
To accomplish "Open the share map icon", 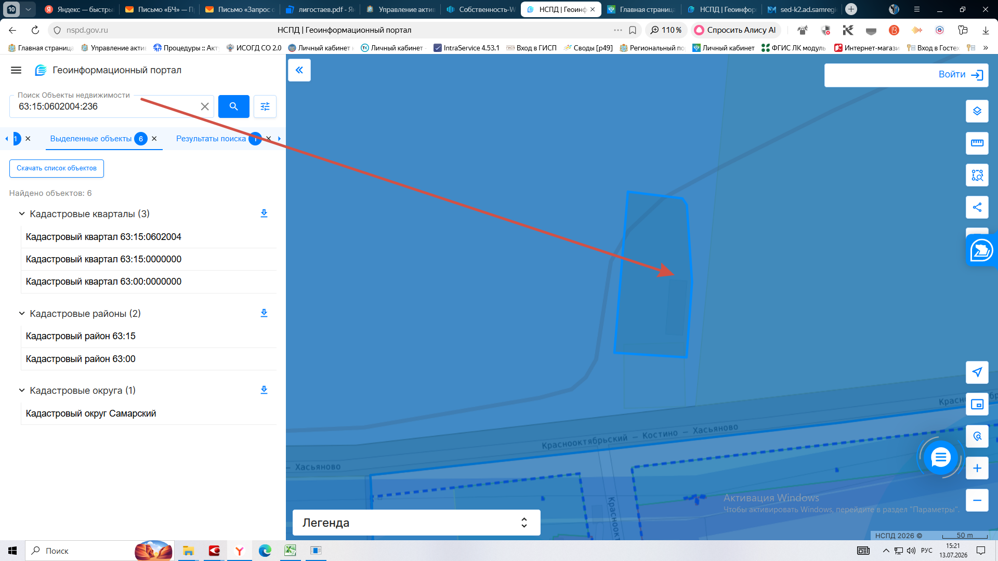I will coord(977,207).
